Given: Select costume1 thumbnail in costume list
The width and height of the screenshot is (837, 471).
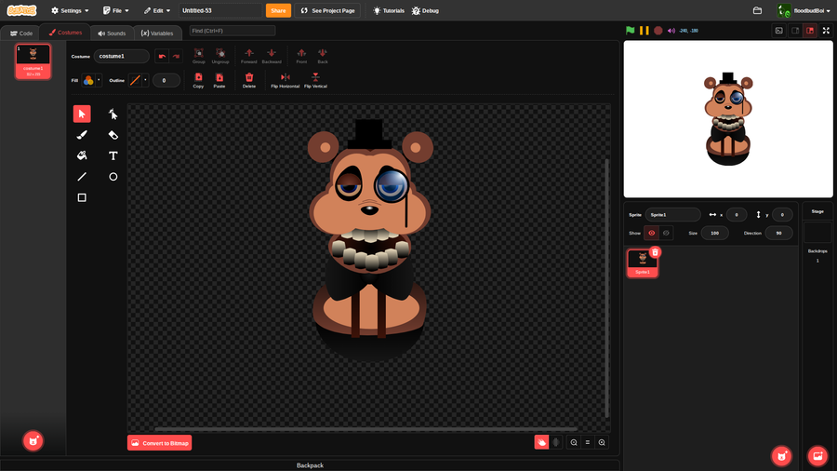Looking at the screenshot, I should [x=33, y=61].
